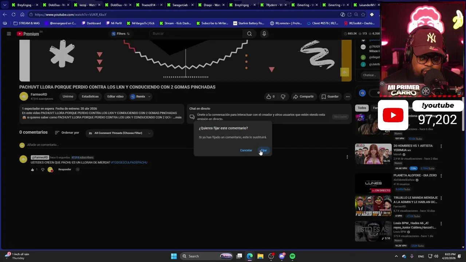This screenshot has height=262, width=466.
Task: Save video with Guardar button
Action: 330,96
